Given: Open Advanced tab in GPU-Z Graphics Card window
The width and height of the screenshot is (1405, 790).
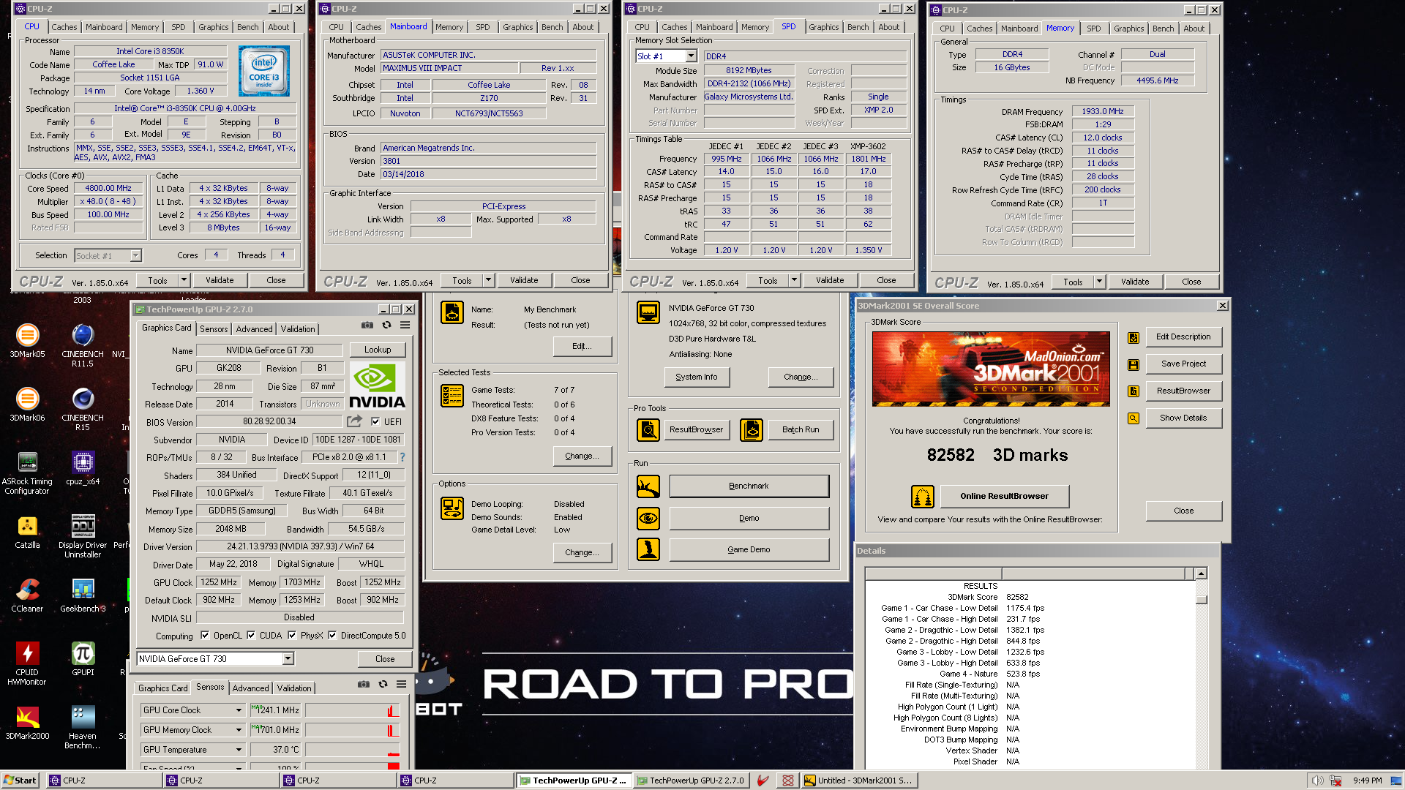Looking at the screenshot, I should pyautogui.click(x=254, y=329).
